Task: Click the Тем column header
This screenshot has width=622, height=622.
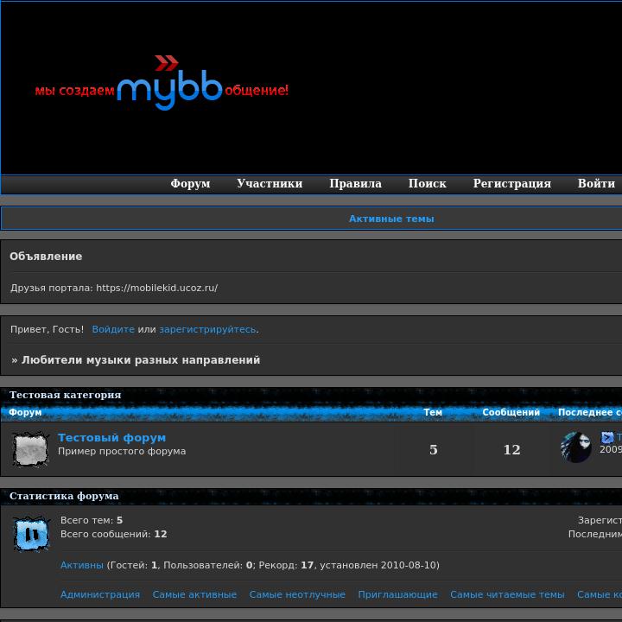Action: 433,412
